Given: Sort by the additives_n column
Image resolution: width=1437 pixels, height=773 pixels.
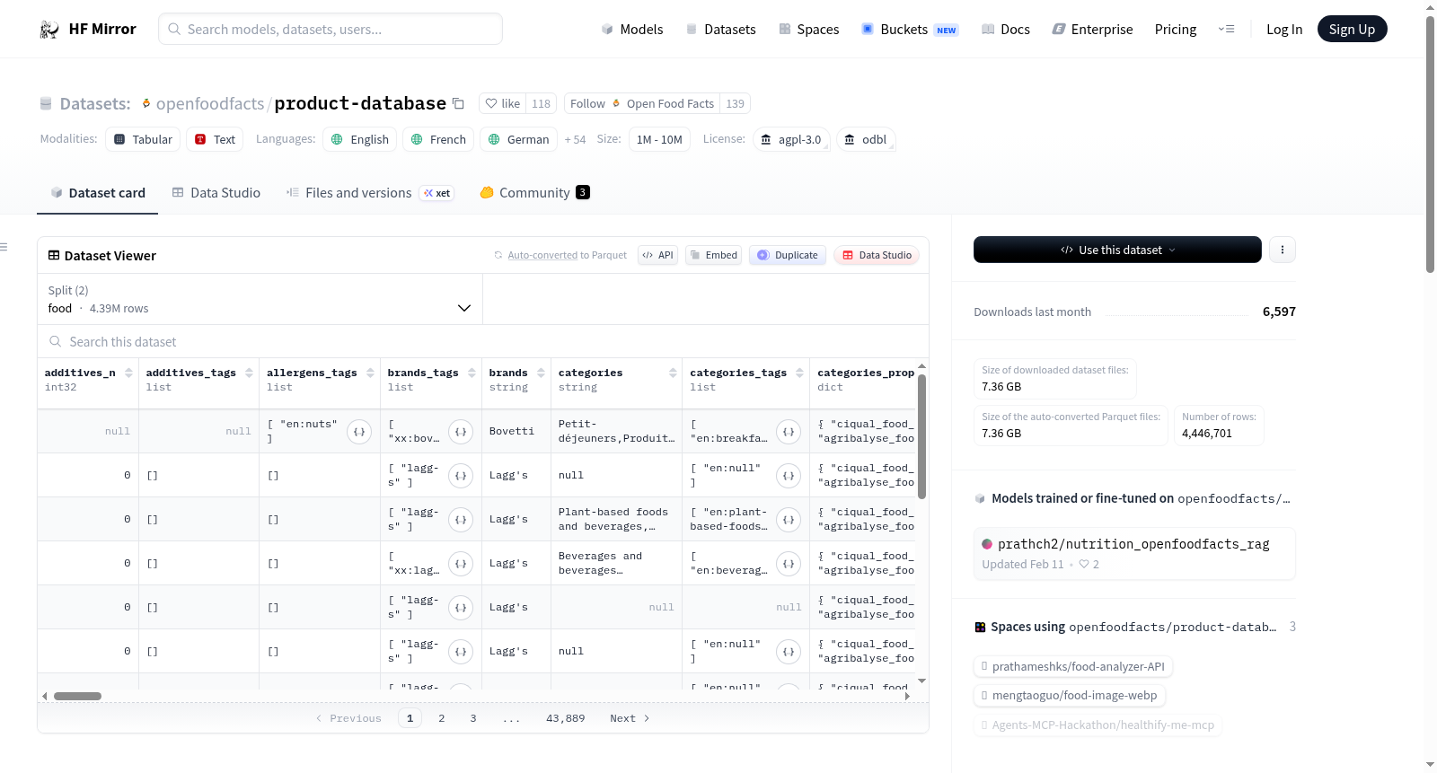Looking at the screenshot, I should click(128, 373).
